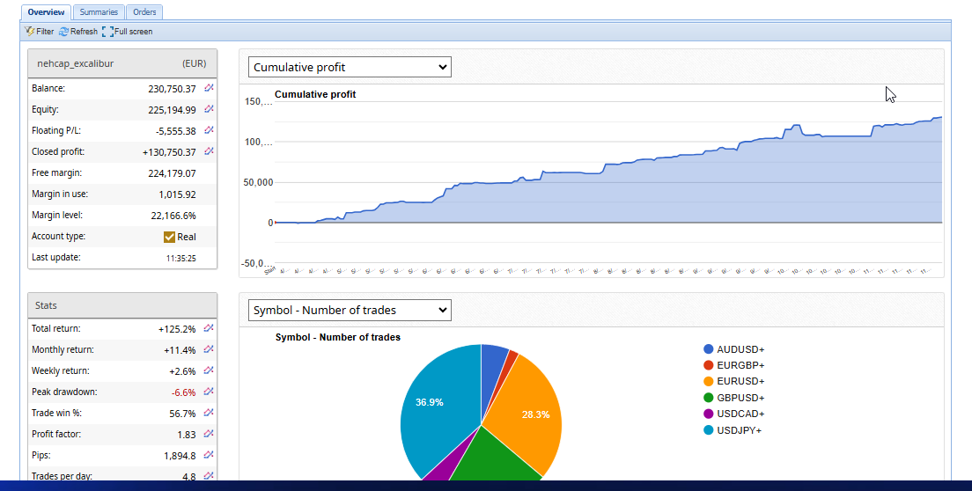Click chart icon next to Total return
Image resolution: width=972 pixels, height=491 pixels.
click(209, 328)
